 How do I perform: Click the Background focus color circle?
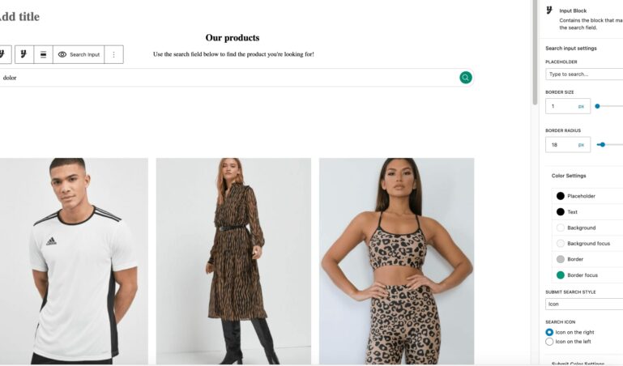click(560, 244)
